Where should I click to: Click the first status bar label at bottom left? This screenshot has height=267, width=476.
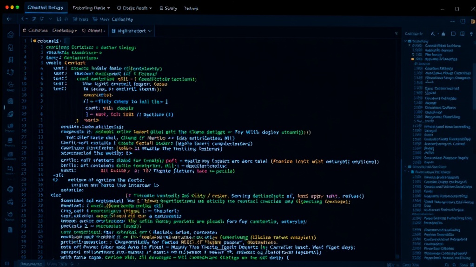(x=31, y=264)
